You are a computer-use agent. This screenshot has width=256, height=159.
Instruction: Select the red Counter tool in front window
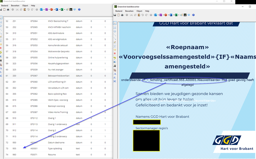pos(115,53)
